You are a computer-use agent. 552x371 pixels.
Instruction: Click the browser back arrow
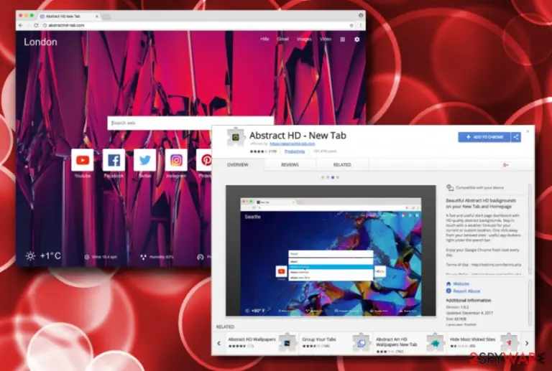click(21, 25)
